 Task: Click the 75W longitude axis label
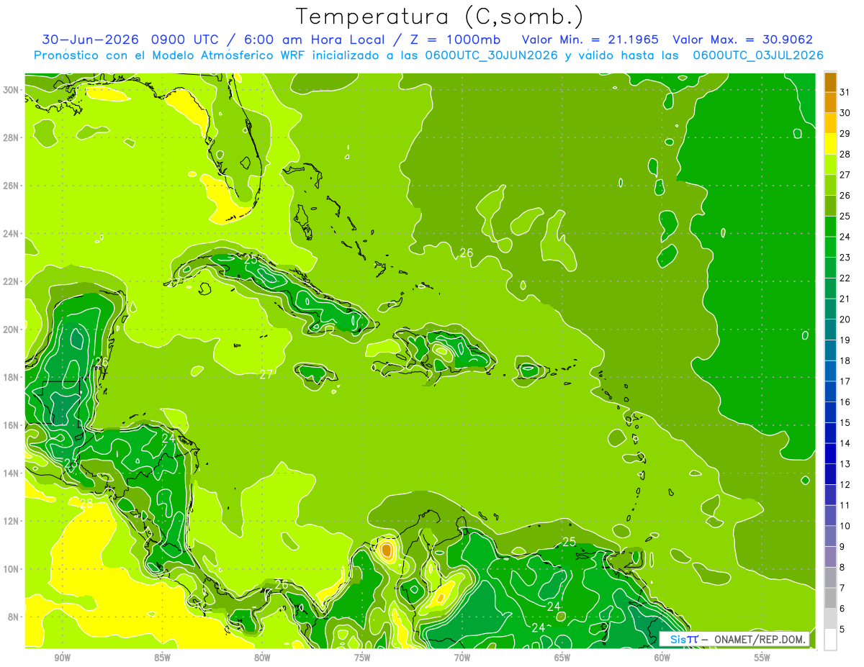click(x=362, y=658)
